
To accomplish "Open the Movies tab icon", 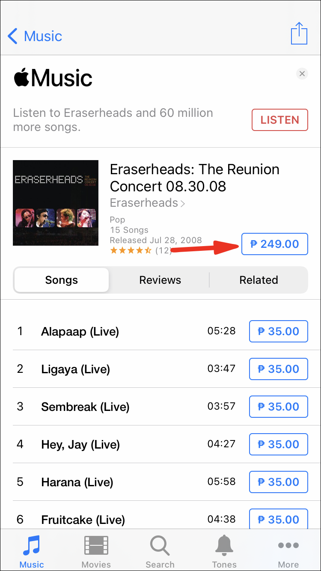I will [96, 551].
